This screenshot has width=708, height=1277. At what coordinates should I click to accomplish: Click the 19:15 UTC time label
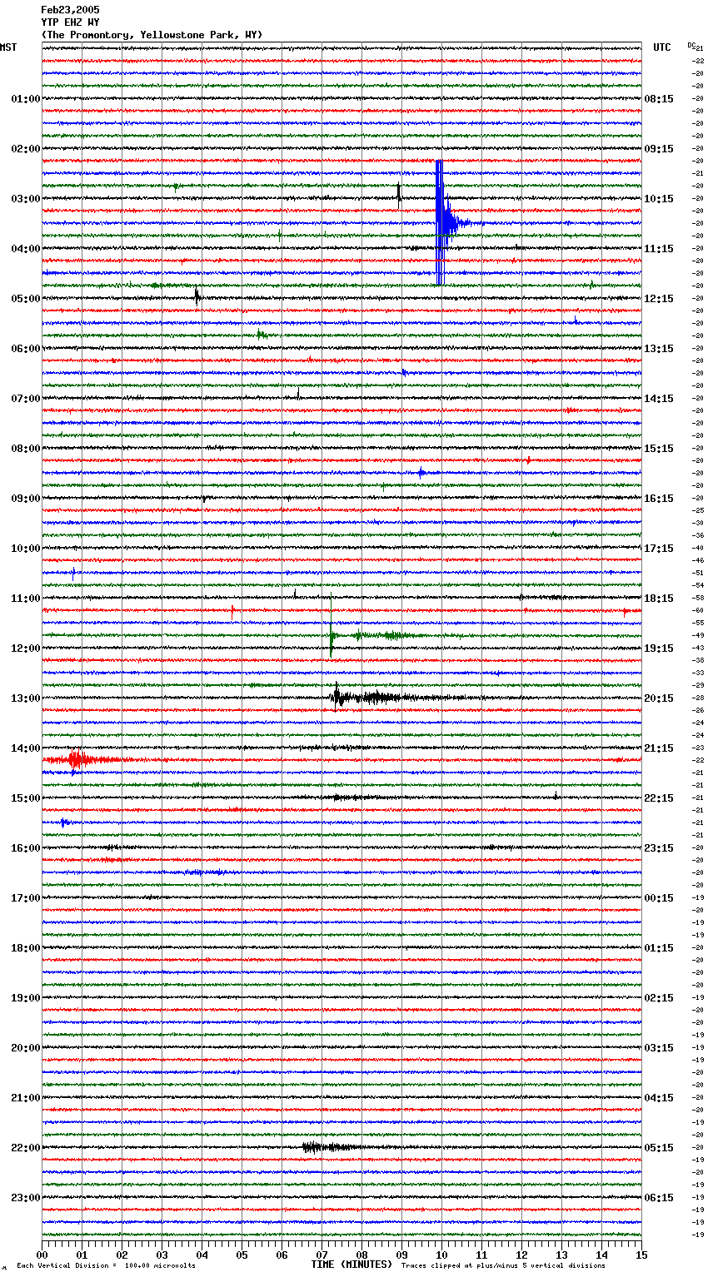point(659,648)
